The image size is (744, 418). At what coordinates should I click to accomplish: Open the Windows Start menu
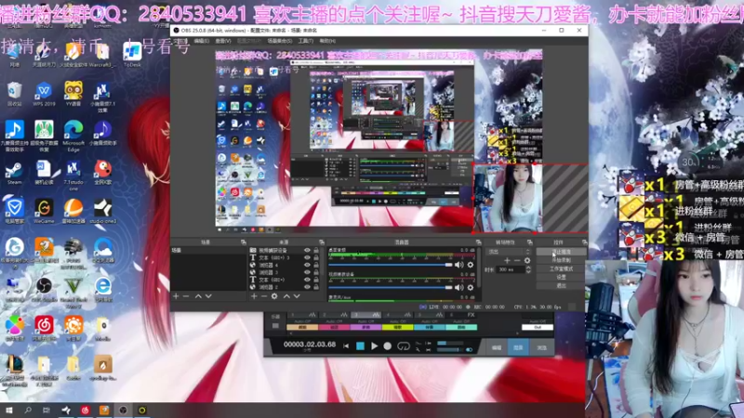(8, 411)
